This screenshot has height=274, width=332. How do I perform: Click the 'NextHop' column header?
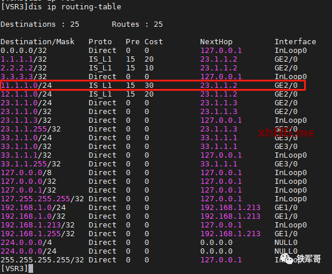pos(216,42)
